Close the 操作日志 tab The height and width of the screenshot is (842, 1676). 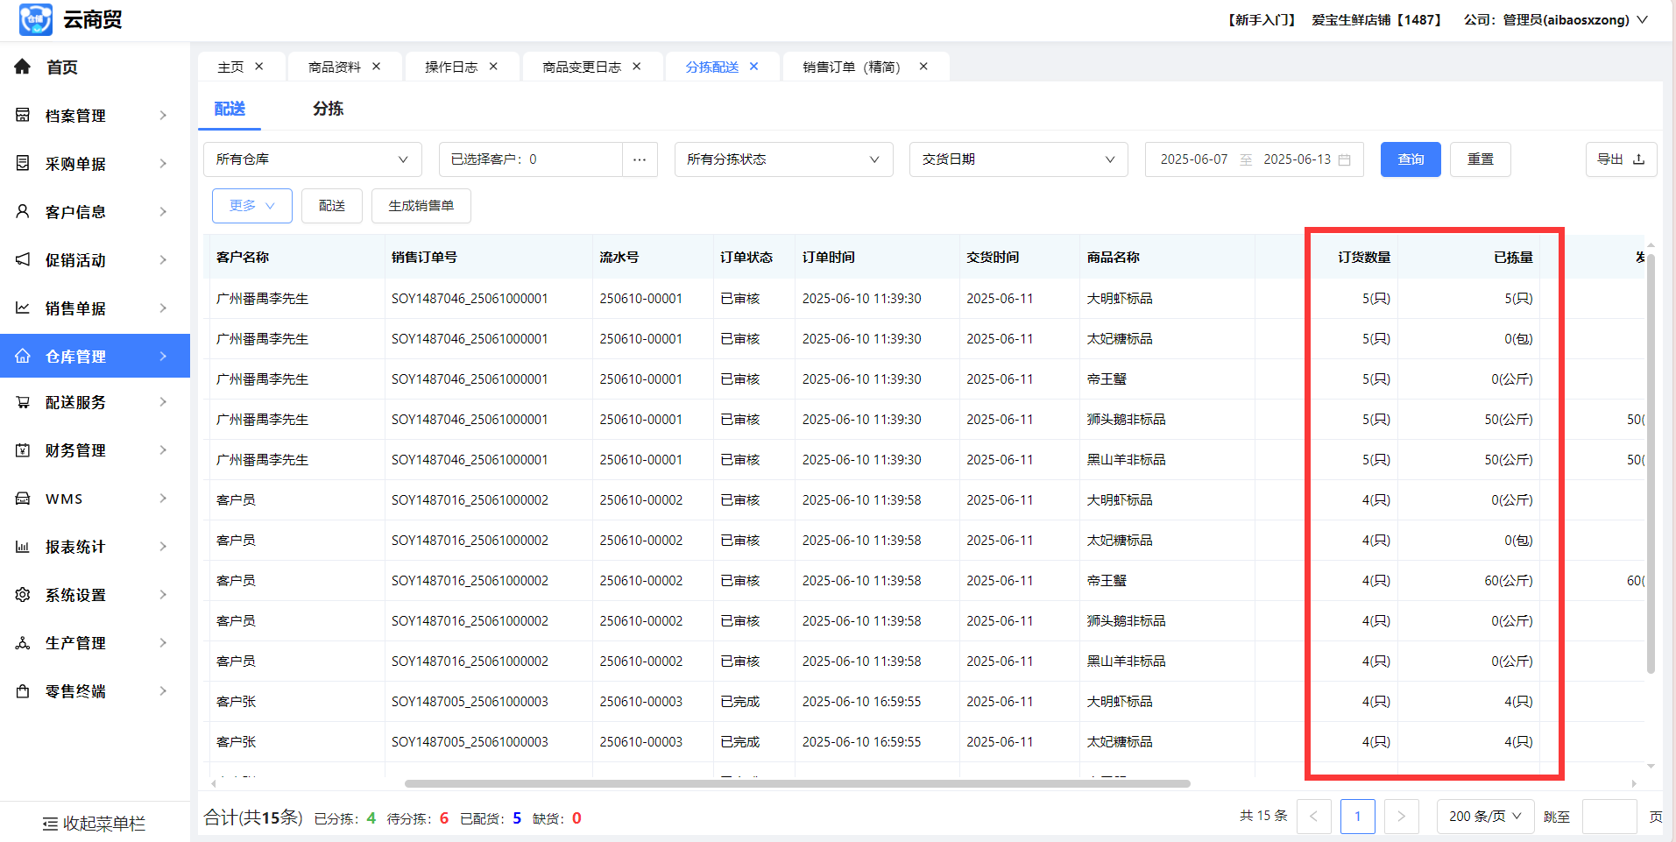tap(493, 67)
